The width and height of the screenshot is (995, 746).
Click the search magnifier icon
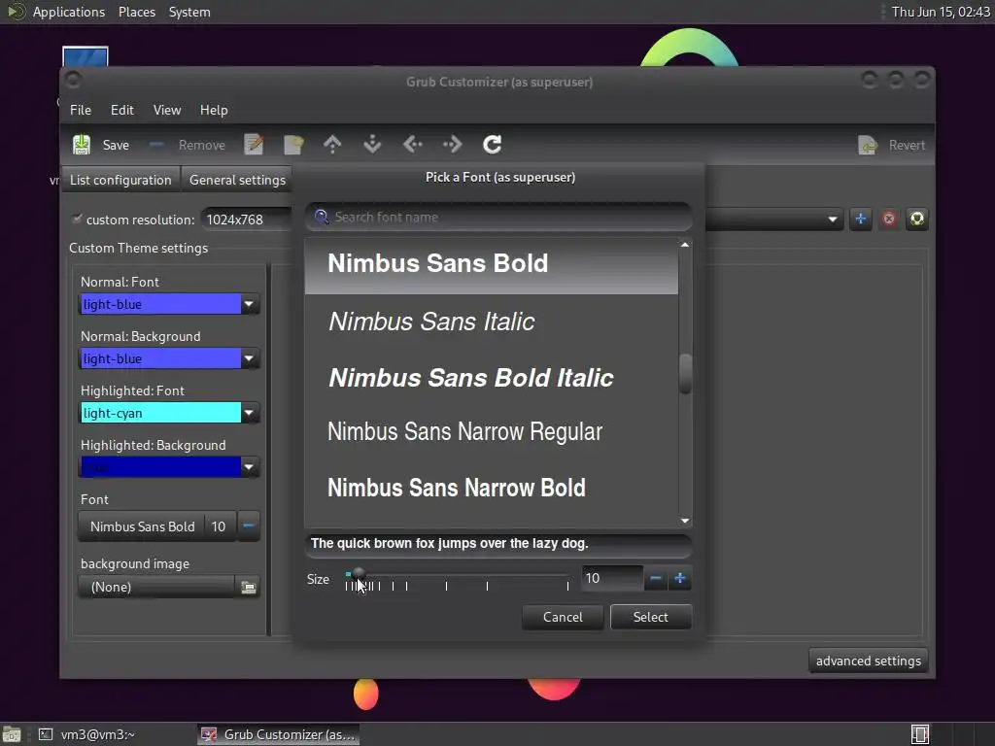coord(321,217)
